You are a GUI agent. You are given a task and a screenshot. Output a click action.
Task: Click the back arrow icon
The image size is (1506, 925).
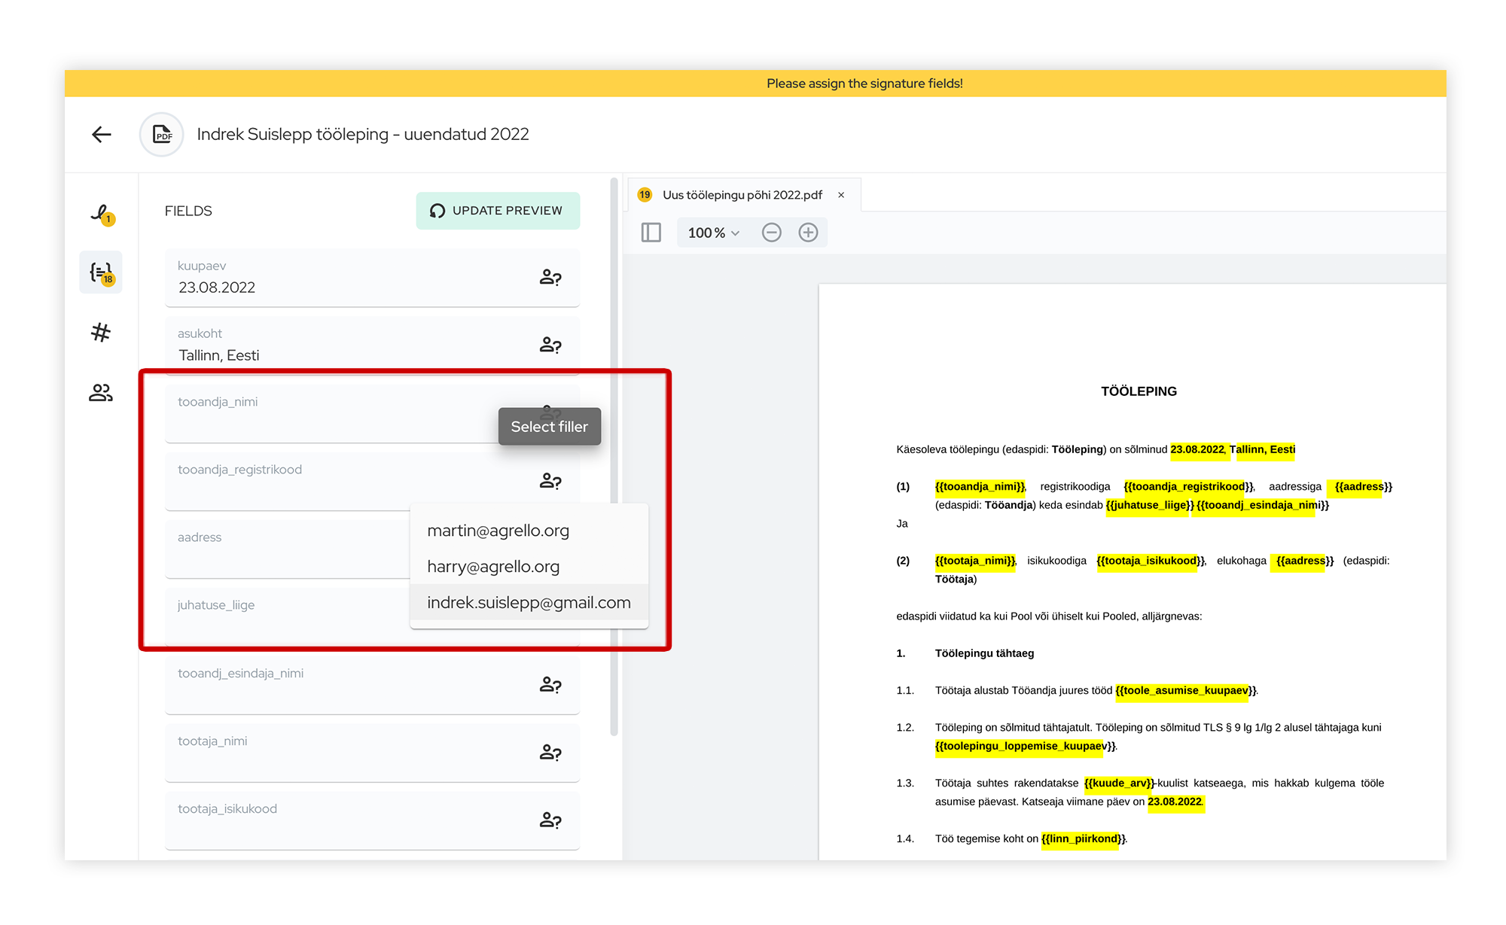click(102, 135)
